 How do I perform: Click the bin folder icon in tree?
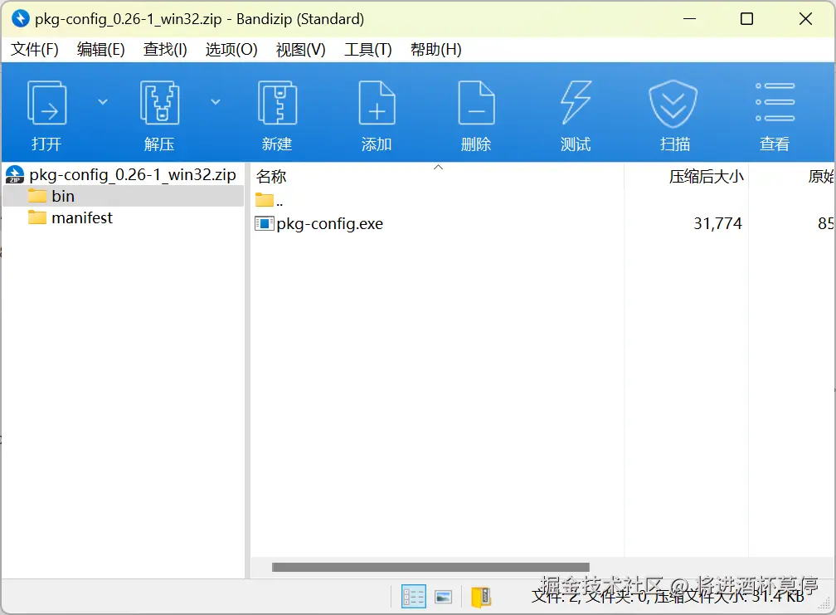[x=36, y=196]
